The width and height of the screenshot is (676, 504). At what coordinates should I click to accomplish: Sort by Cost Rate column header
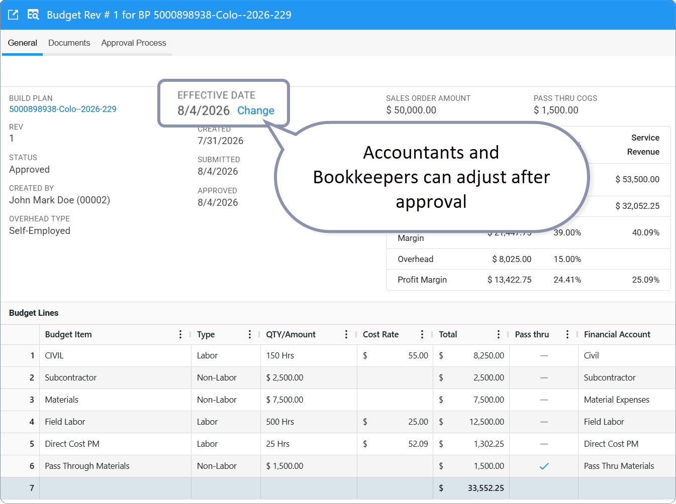click(381, 334)
